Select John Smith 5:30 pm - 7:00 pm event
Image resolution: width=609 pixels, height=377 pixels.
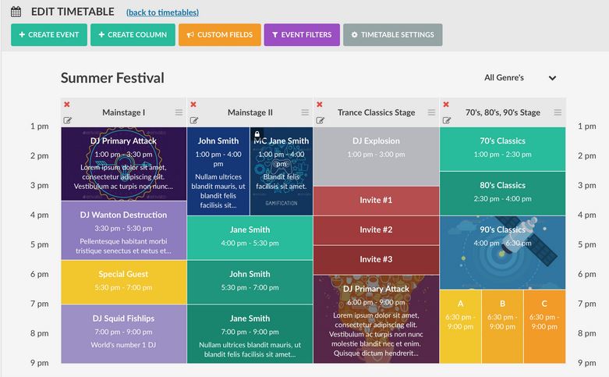[x=250, y=283]
